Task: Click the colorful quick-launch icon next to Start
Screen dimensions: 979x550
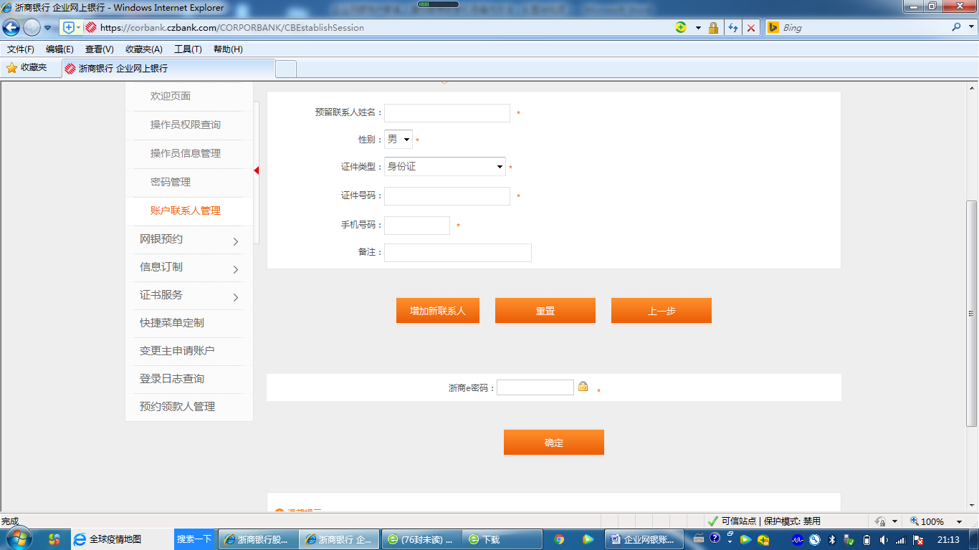Action: 54,539
